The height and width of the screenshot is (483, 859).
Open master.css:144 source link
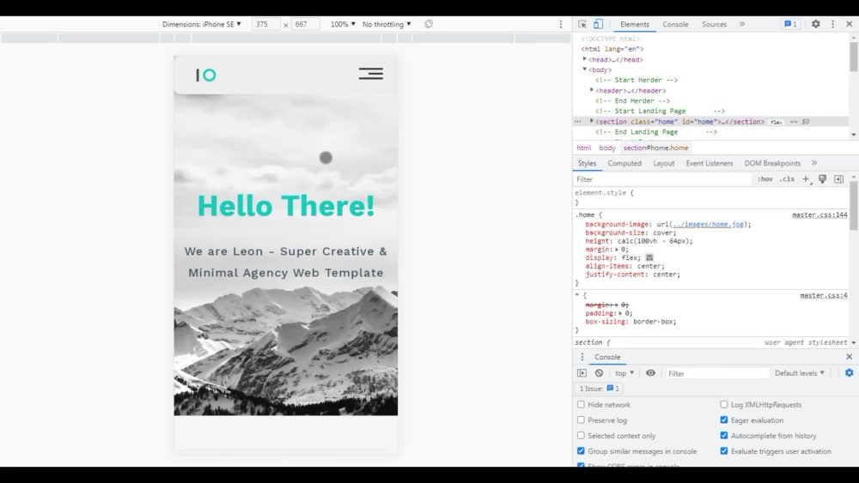click(819, 215)
